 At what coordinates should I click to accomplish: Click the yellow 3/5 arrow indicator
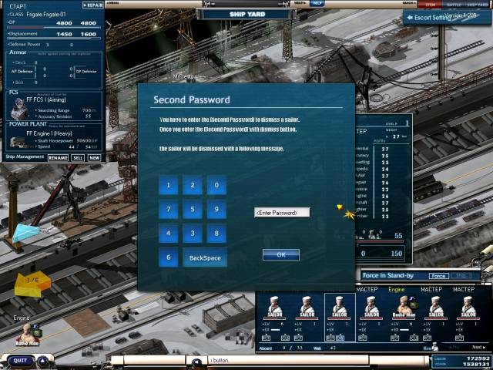pos(32,283)
